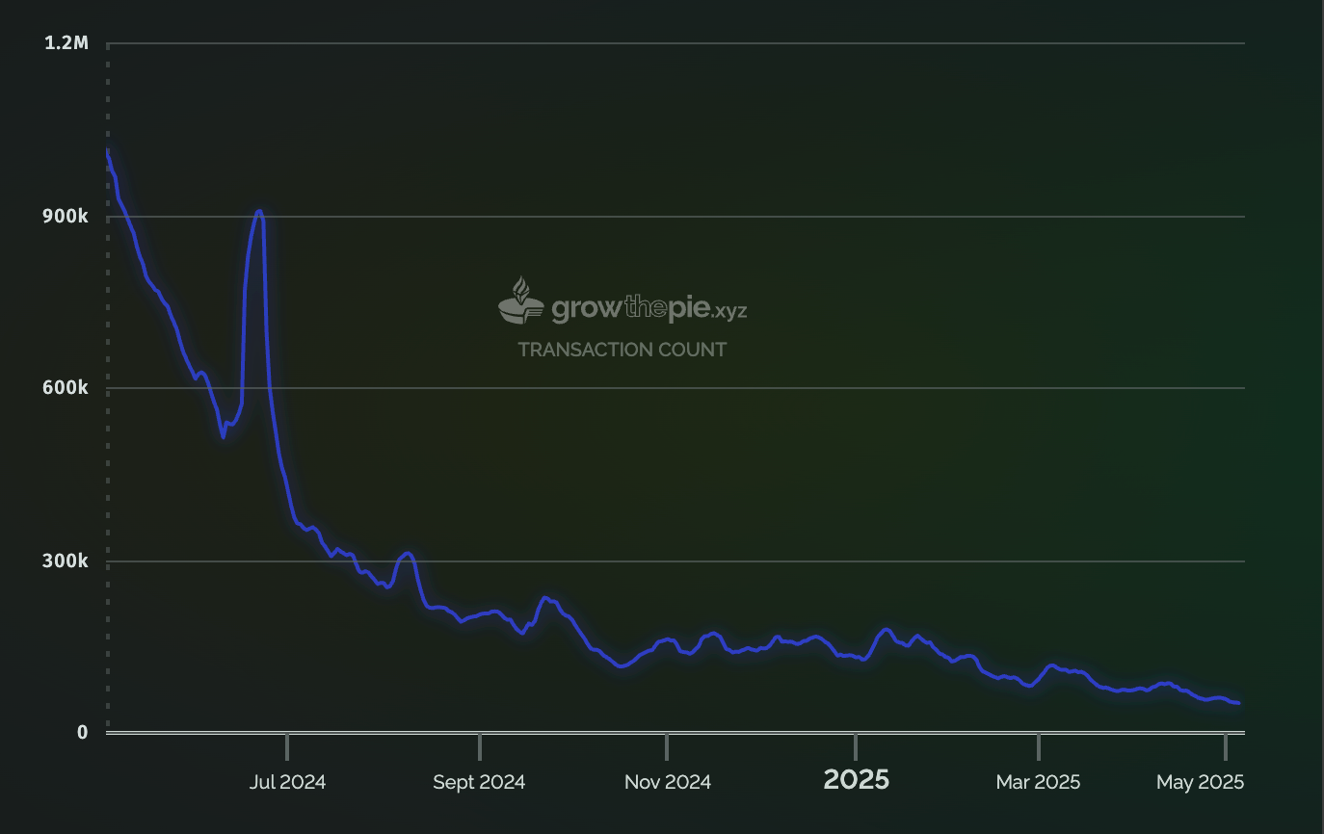Click the baseline axis at 0
The image size is (1324, 834).
pyautogui.click(x=675, y=732)
